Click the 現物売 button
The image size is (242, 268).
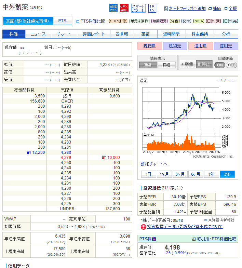(x=175, y=46)
